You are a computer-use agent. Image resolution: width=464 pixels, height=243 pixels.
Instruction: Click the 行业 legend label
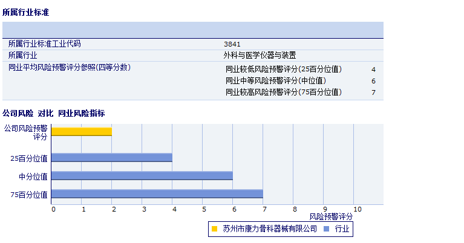[342, 229]
